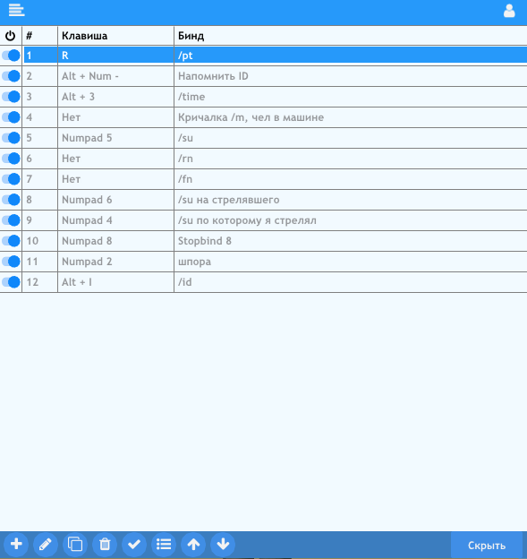Toggle off the /time bind switch

11,97
